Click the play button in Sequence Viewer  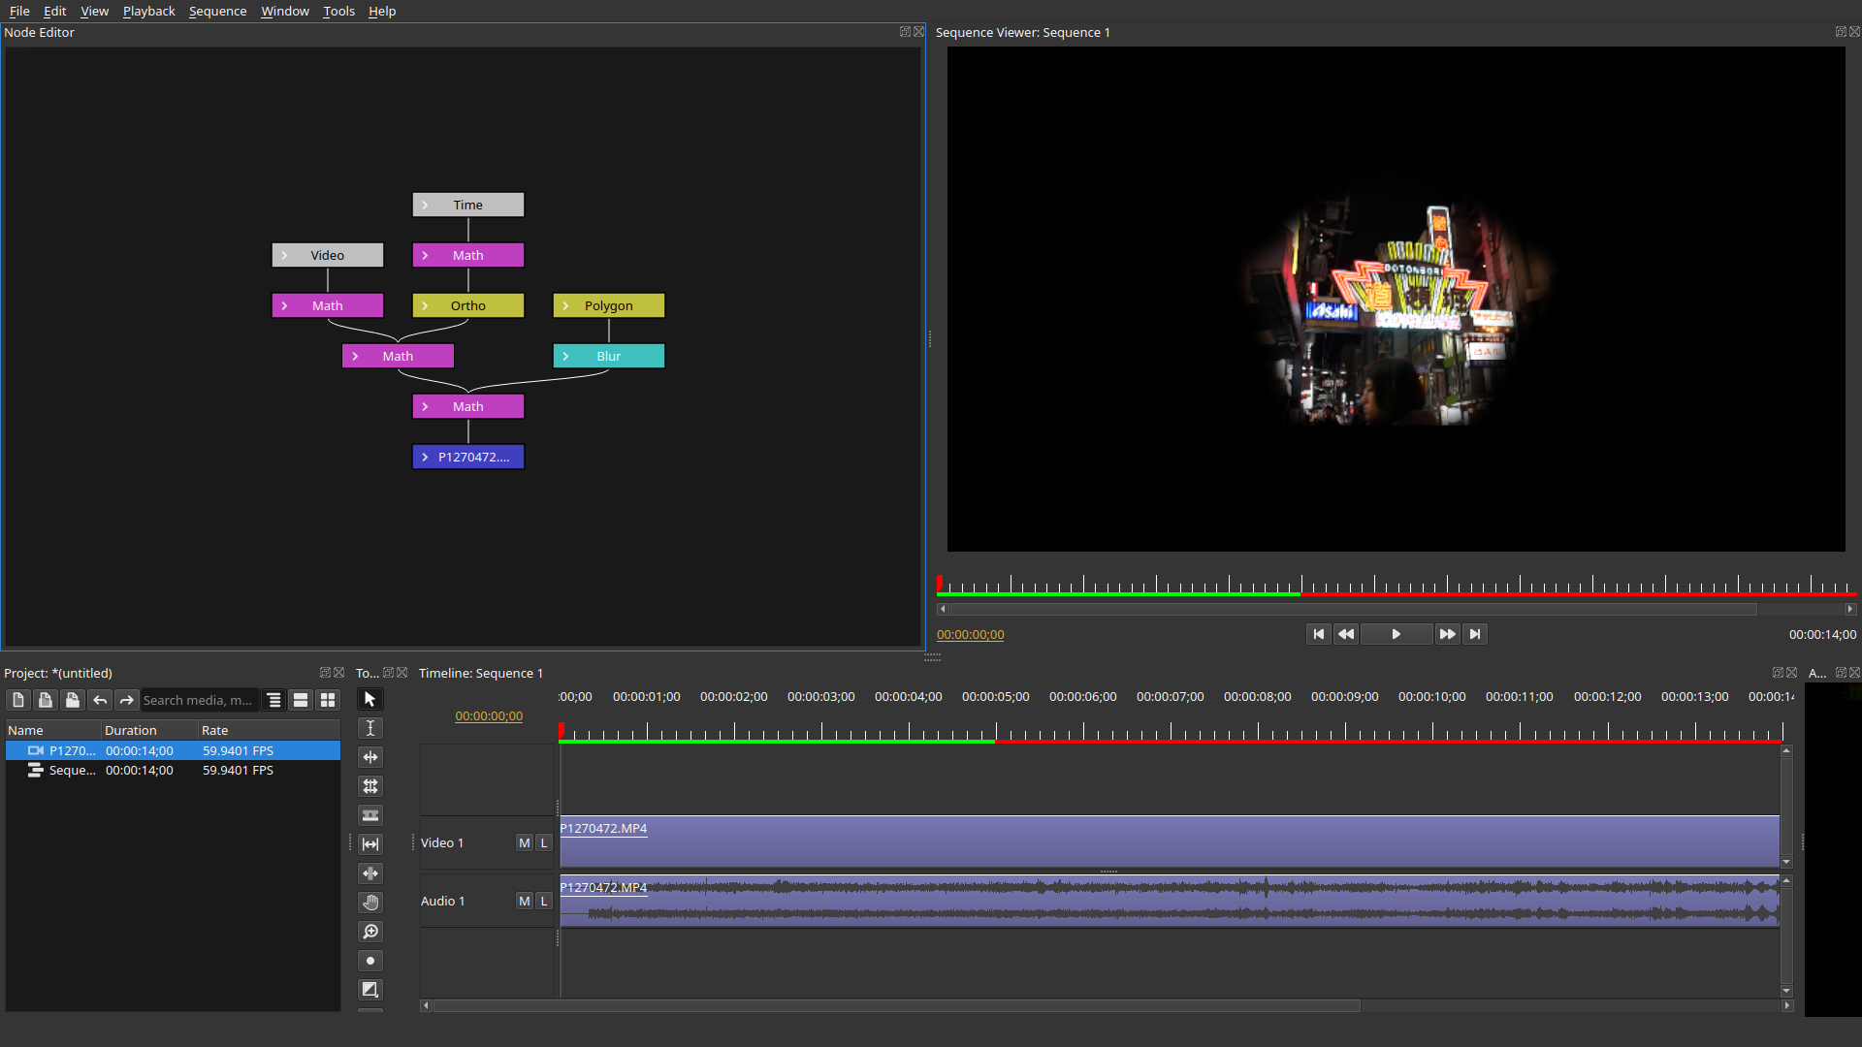click(x=1396, y=633)
